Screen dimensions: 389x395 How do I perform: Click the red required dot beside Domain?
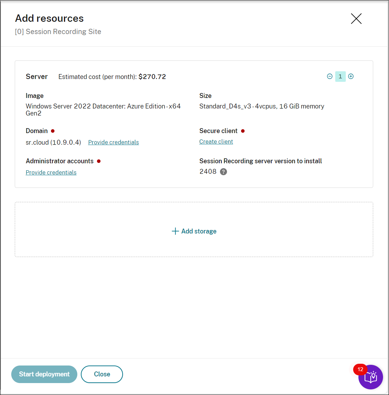coord(53,131)
